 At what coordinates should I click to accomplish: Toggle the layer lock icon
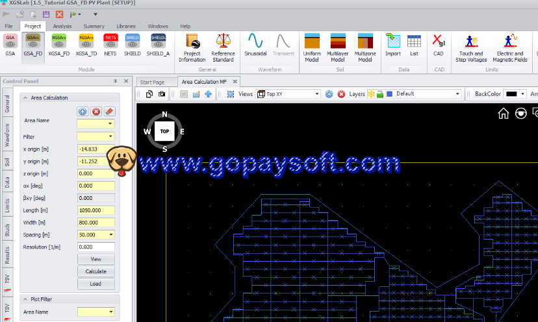pos(380,94)
